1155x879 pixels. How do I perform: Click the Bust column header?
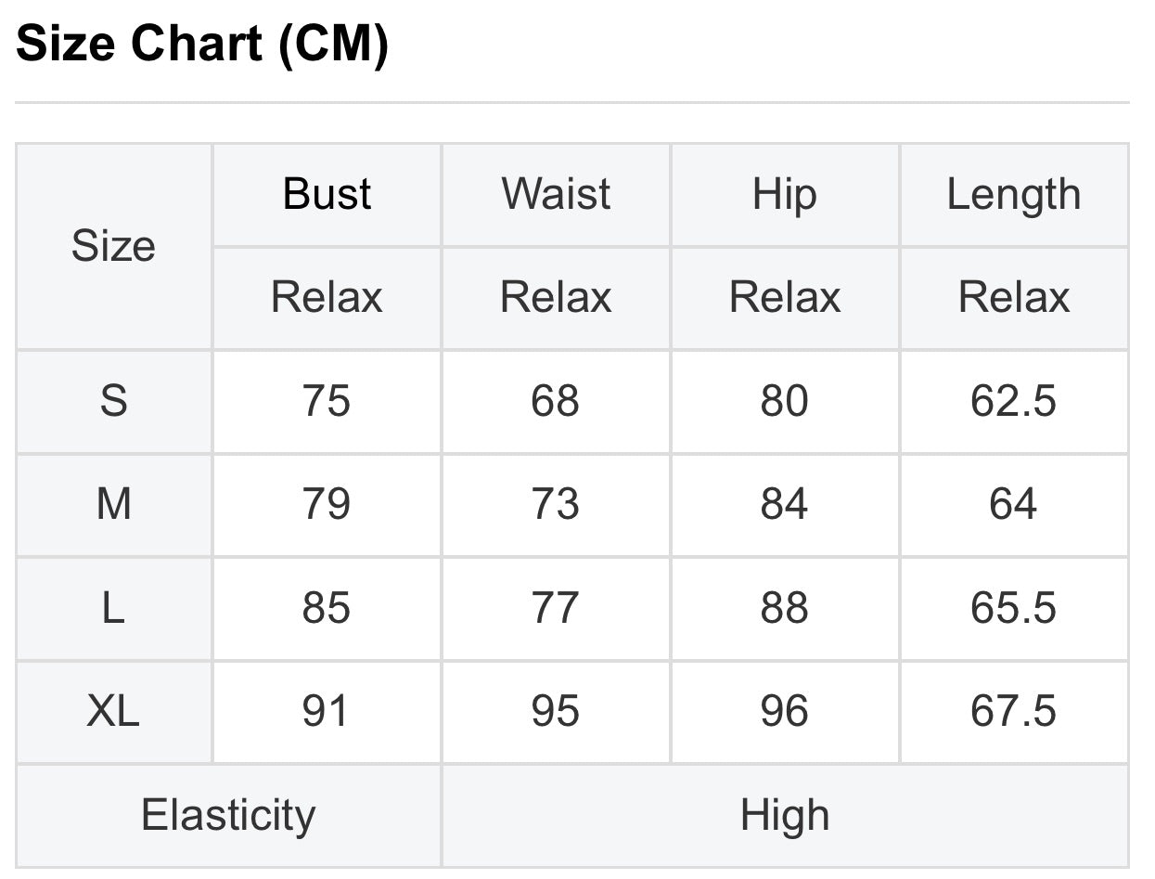pyautogui.click(x=327, y=195)
